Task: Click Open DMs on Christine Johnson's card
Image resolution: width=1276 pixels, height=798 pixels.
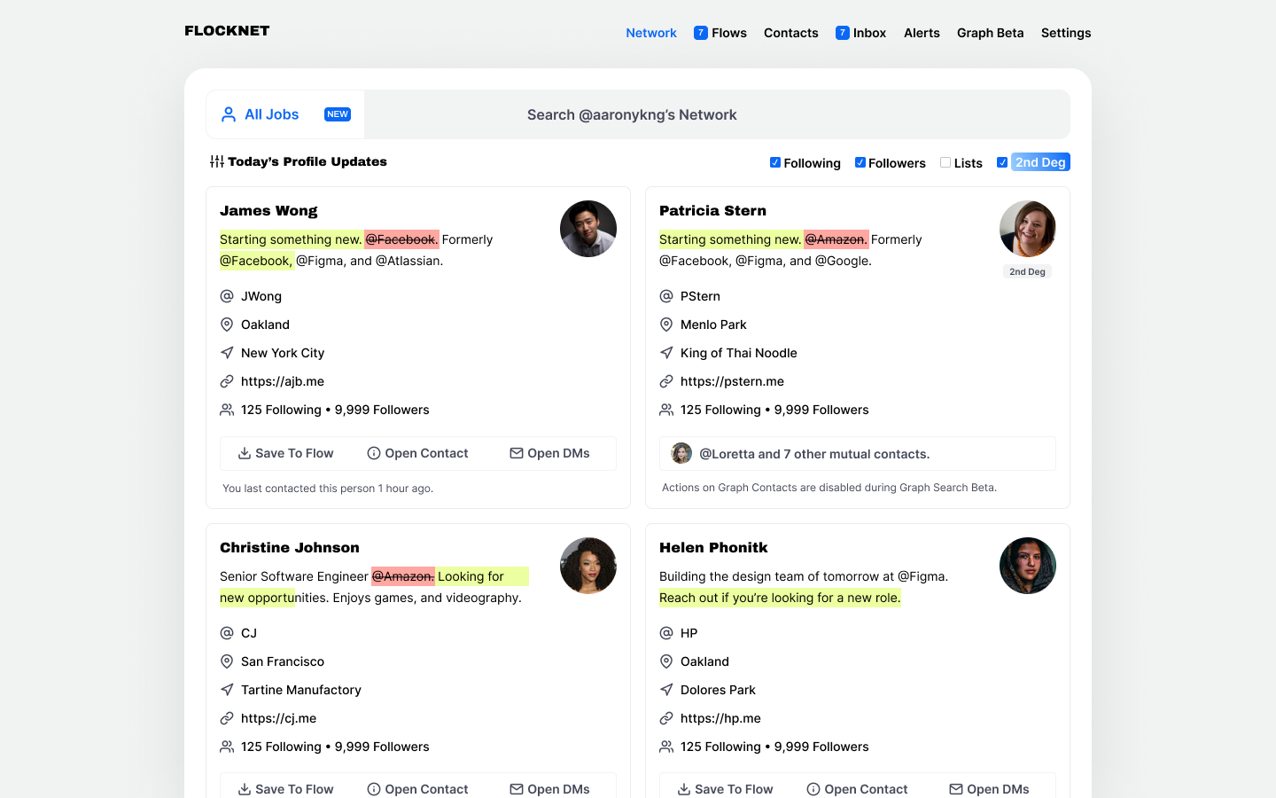Action: click(x=549, y=789)
